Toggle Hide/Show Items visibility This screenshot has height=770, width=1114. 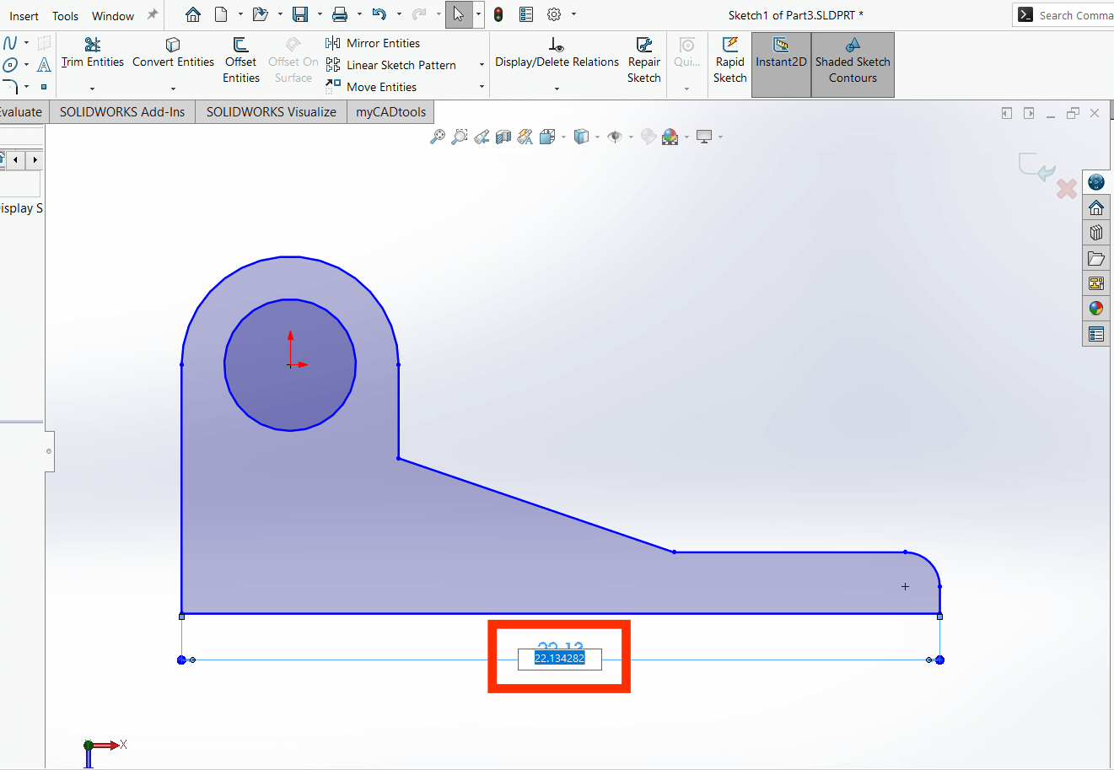[x=615, y=136]
